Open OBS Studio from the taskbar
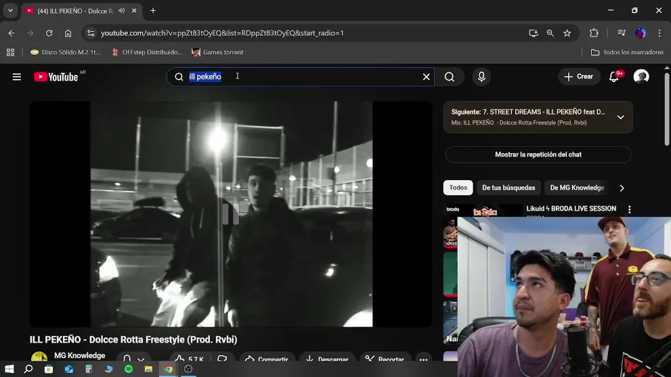Viewport: 671px width, 377px height. click(188, 369)
